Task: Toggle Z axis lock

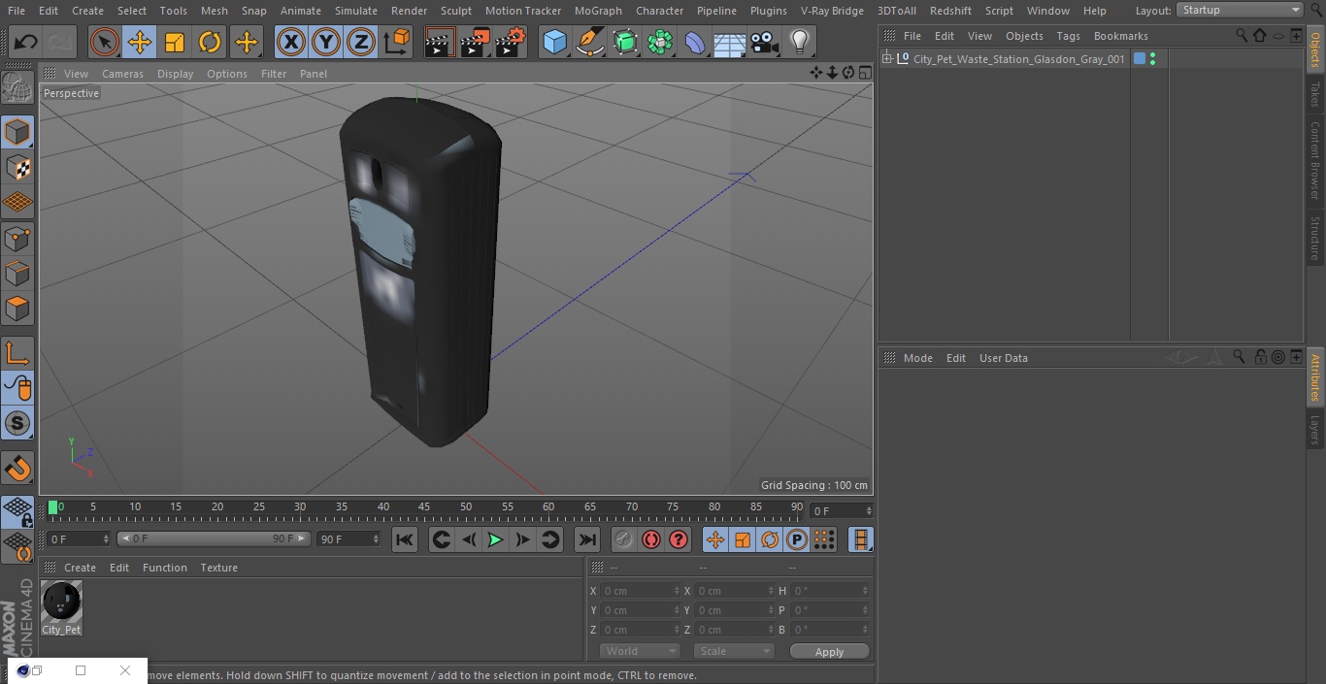Action: tap(361, 42)
